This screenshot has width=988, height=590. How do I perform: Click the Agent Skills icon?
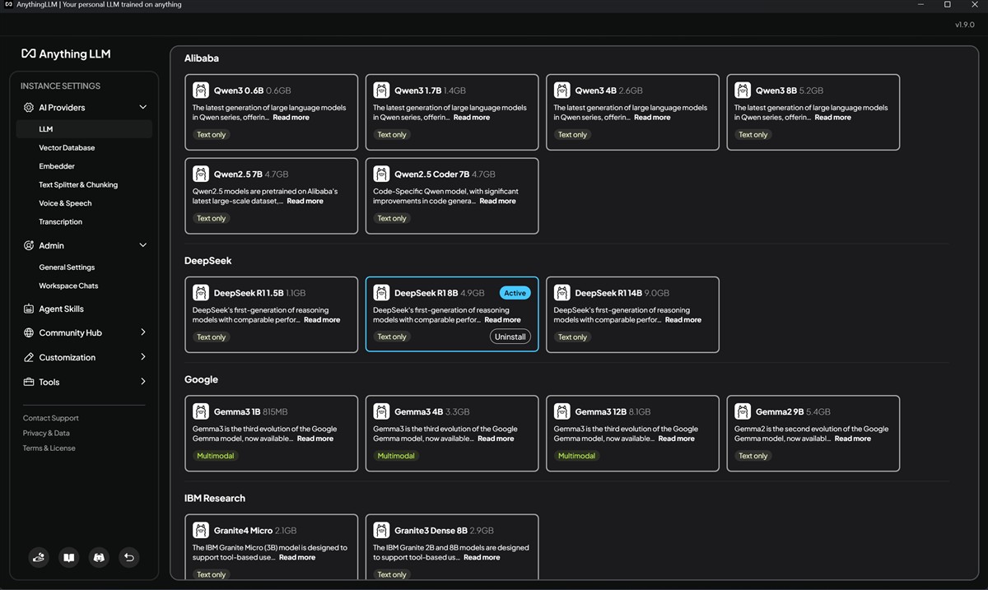pos(29,309)
